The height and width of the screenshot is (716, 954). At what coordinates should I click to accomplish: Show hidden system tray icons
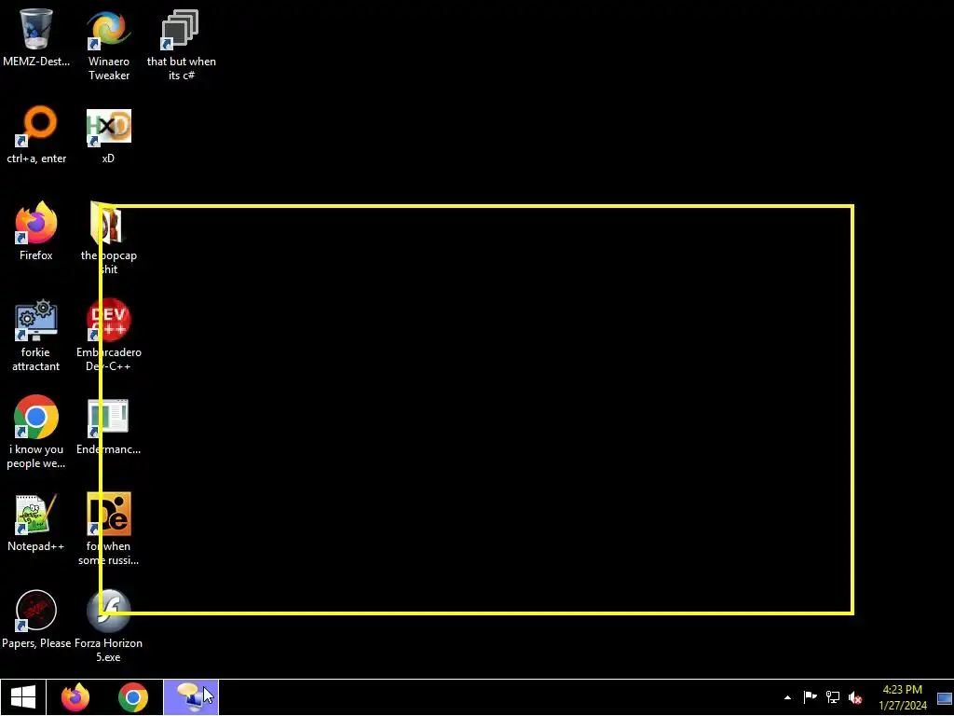787,697
